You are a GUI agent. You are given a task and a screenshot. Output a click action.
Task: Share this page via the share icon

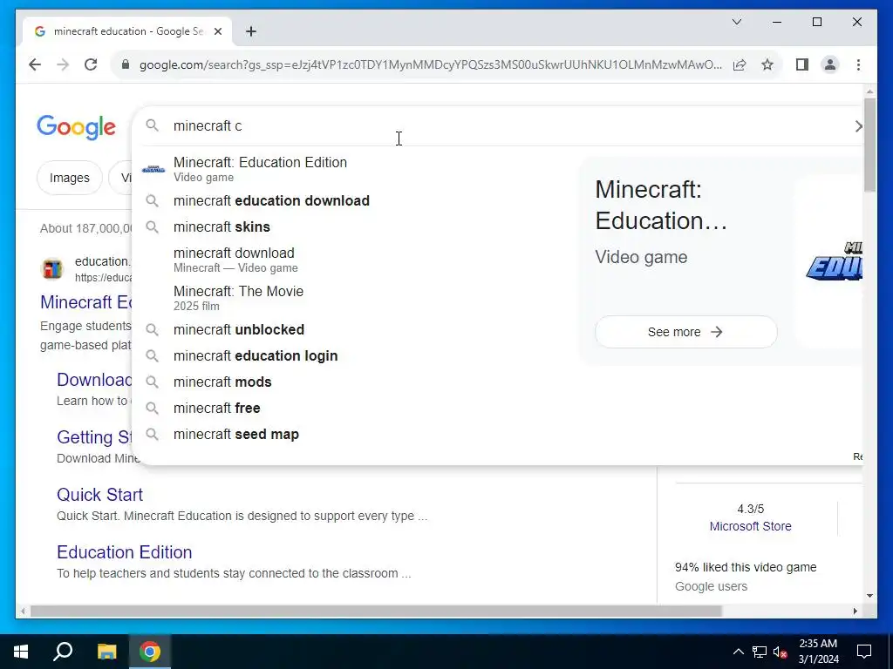(740, 64)
